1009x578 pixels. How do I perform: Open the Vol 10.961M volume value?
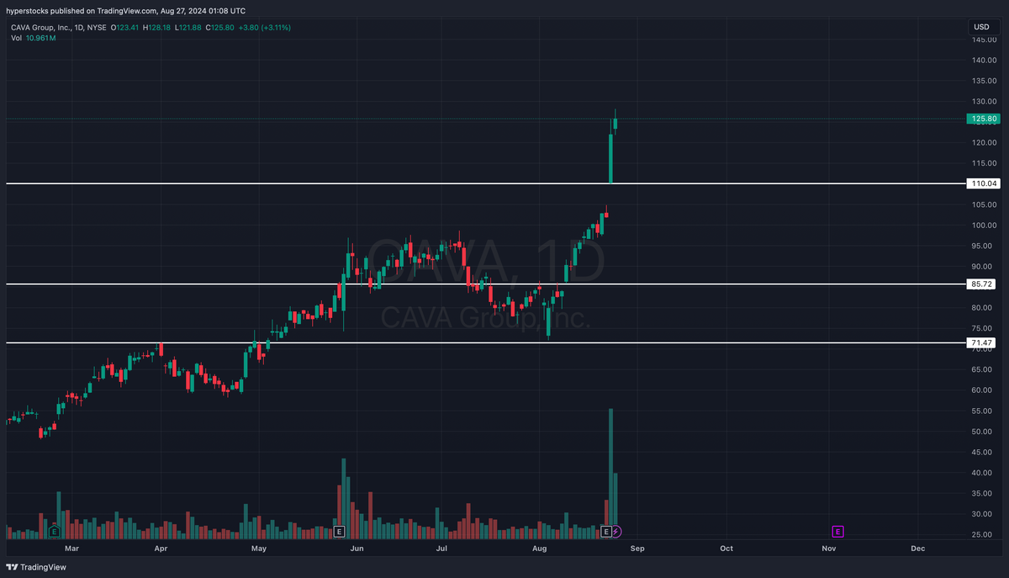coord(40,37)
